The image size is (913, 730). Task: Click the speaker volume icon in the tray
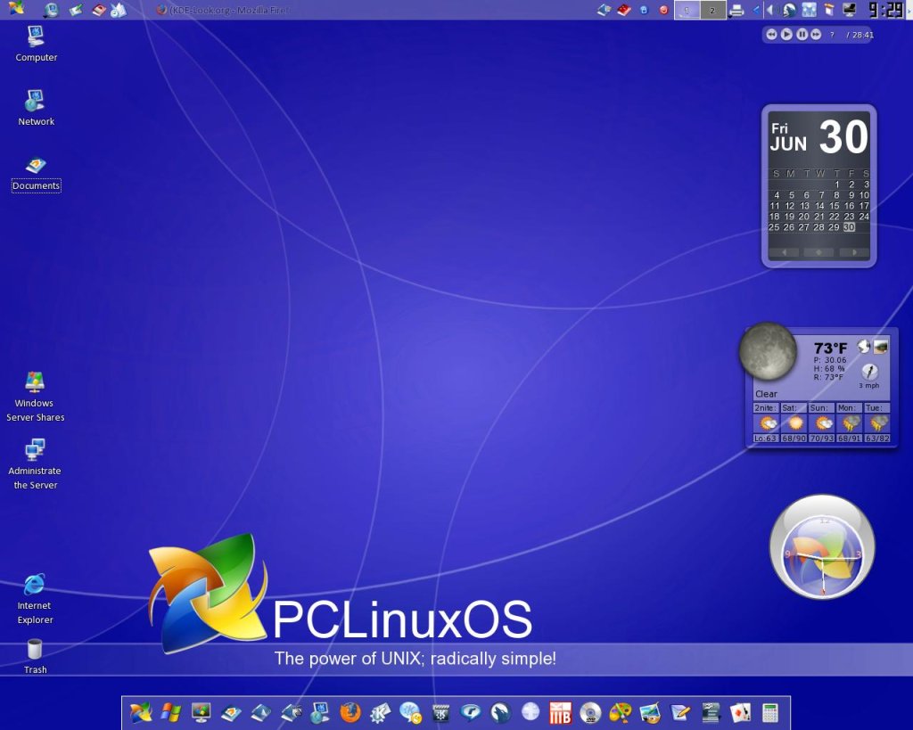[x=771, y=10]
